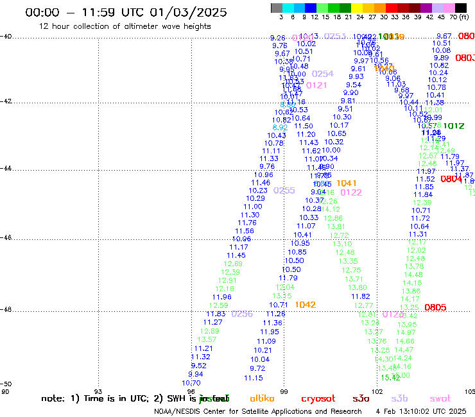Select the red 'cryosat' satellite label

318,399
